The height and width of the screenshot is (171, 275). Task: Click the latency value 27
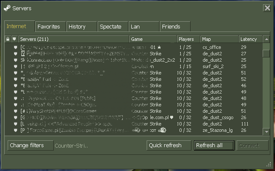[243, 54]
